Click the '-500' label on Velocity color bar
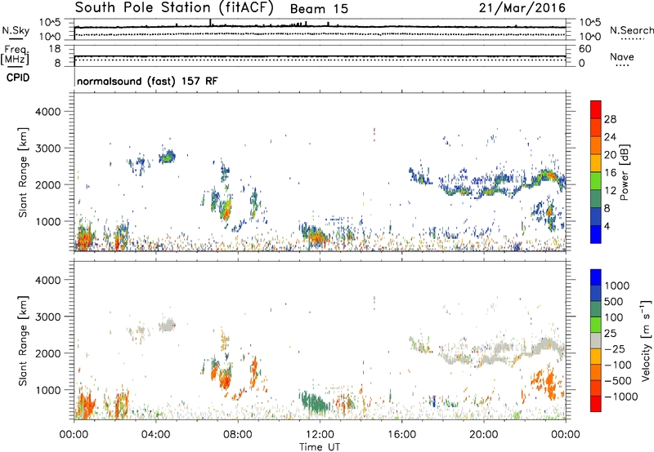 pyautogui.click(x=617, y=381)
